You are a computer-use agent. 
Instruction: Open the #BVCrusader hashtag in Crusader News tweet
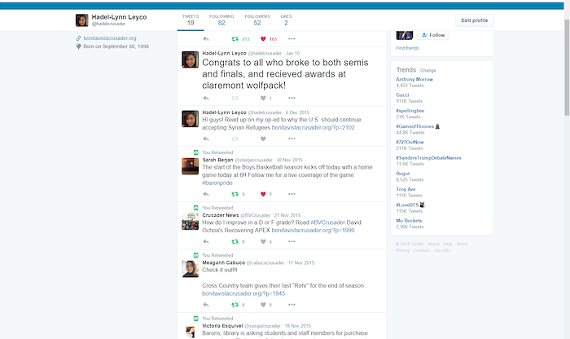(327, 222)
